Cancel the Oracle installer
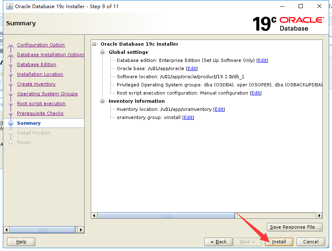332x251 pixels. click(x=310, y=242)
